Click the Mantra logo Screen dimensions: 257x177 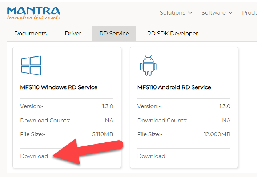click(33, 13)
